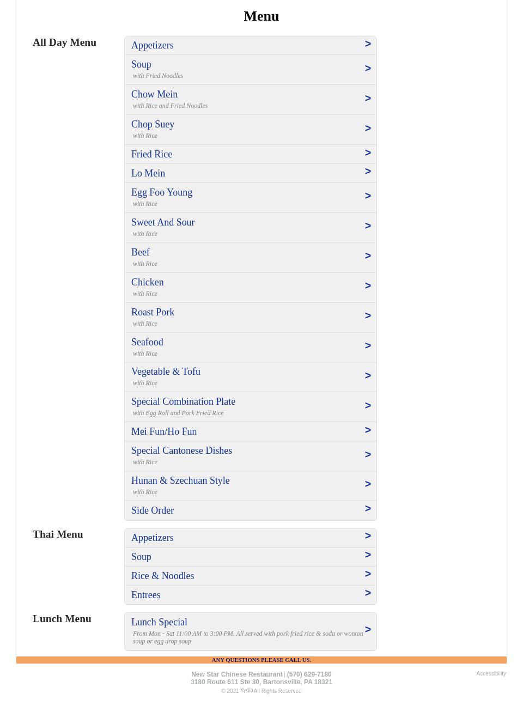The height and width of the screenshot is (706, 523).
Task: Click the Kydia footer link
Action: pyautogui.click(x=246, y=690)
